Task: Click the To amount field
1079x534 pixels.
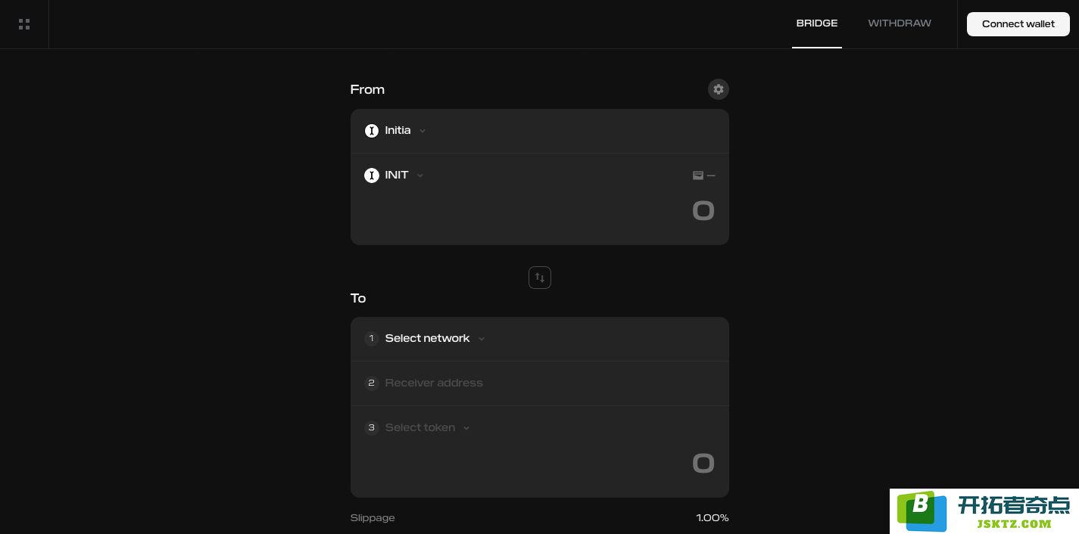Action: pos(703,463)
